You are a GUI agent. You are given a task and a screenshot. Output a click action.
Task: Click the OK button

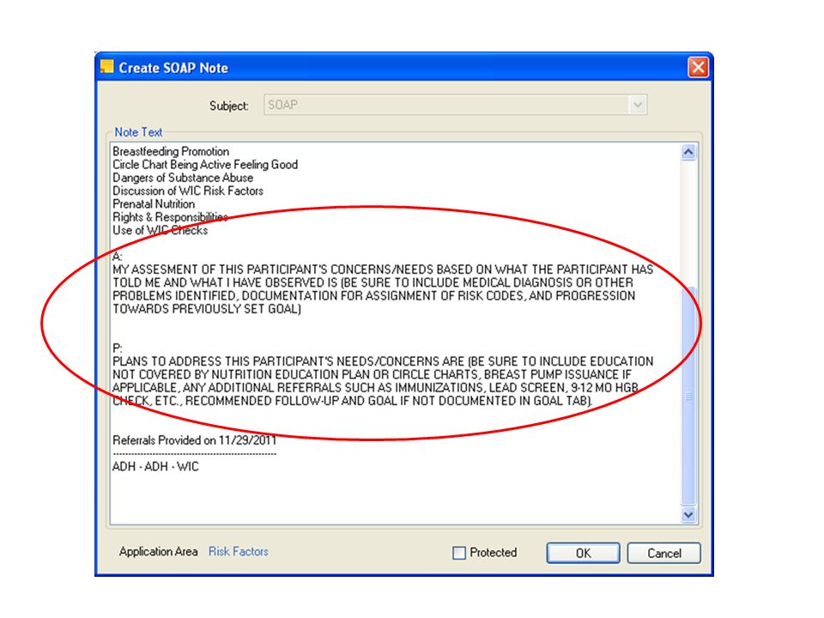583,553
